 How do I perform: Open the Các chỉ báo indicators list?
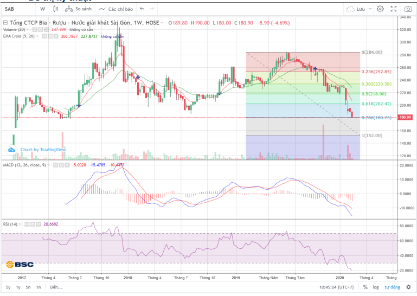[116, 9]
